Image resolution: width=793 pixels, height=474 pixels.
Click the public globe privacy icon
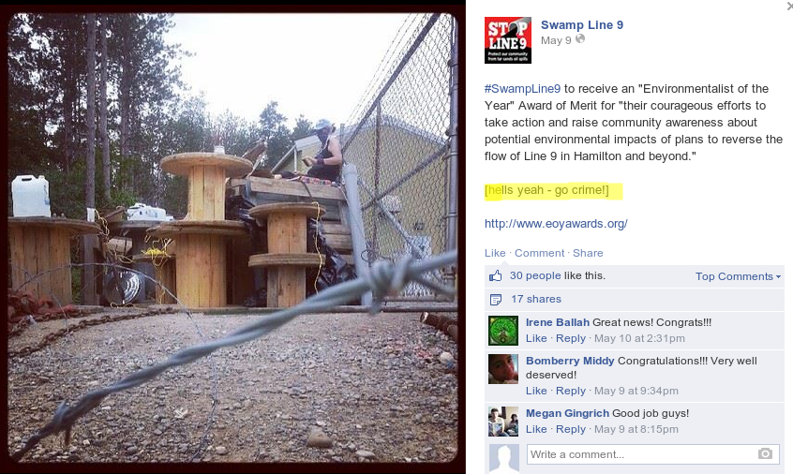pos(580,38)
